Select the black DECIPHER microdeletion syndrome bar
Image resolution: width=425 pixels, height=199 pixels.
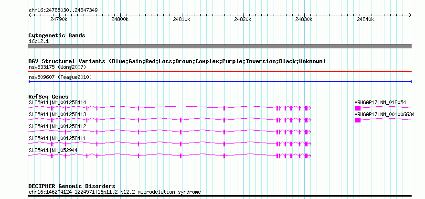[x=220, y=196]
